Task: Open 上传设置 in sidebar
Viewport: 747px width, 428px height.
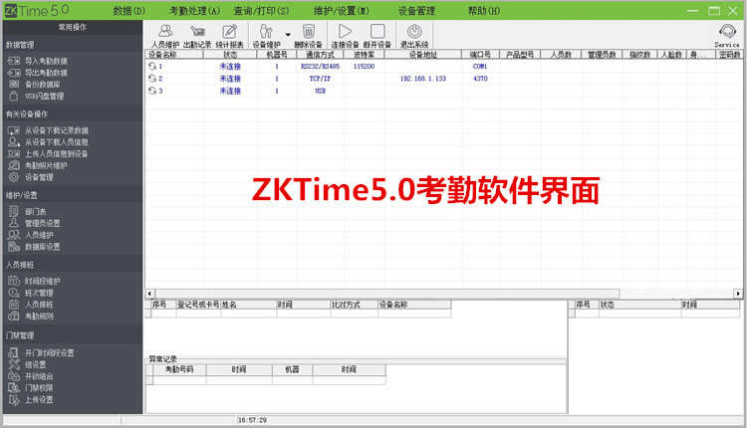Action: (x=31, y=400)
